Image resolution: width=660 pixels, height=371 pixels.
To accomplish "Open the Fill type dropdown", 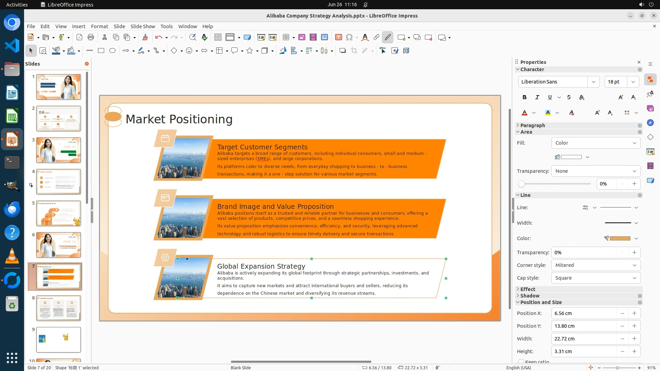I will coord(596,143).
